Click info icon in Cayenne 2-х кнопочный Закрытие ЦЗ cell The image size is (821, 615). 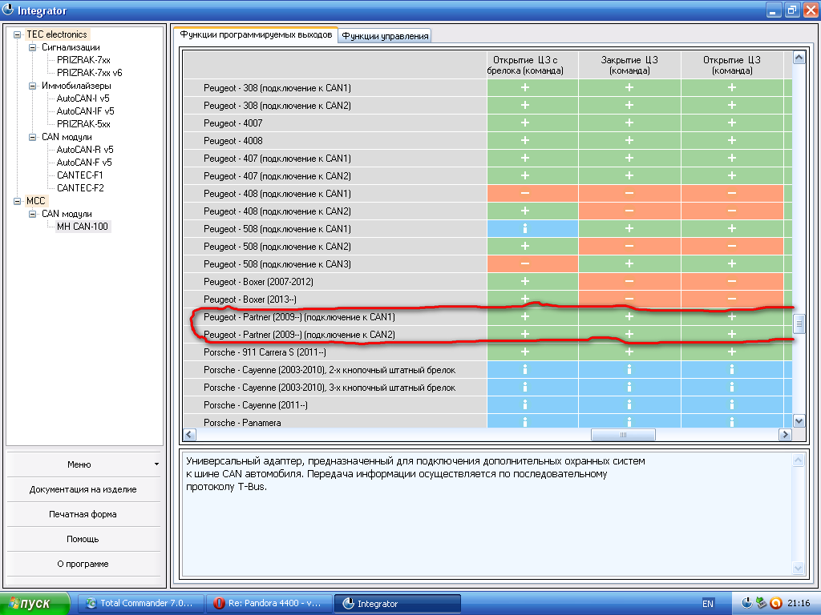(x=629, y=370)
